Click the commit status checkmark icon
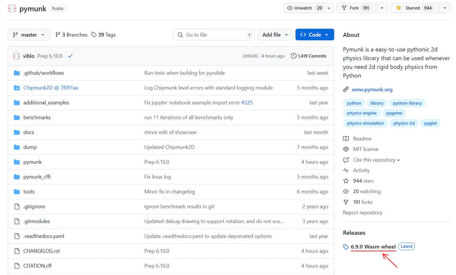The height and width of the screenshot is (275, 456). 70,56
